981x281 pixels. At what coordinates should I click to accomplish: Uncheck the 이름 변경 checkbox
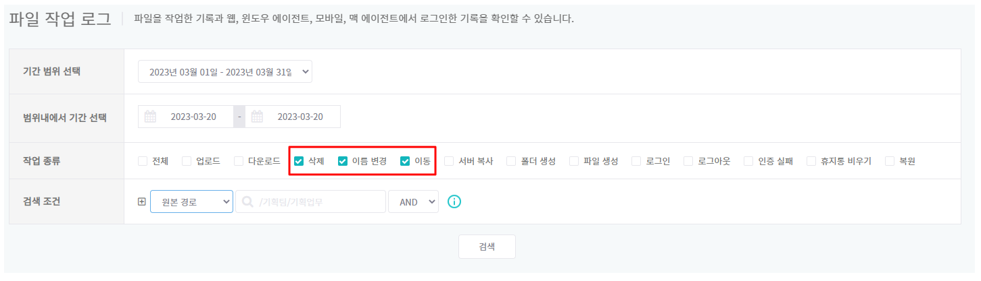tap(343, 161)
